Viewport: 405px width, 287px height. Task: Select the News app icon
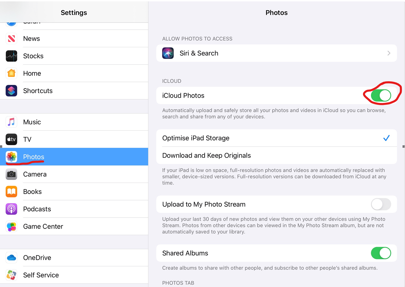[11, 38]
